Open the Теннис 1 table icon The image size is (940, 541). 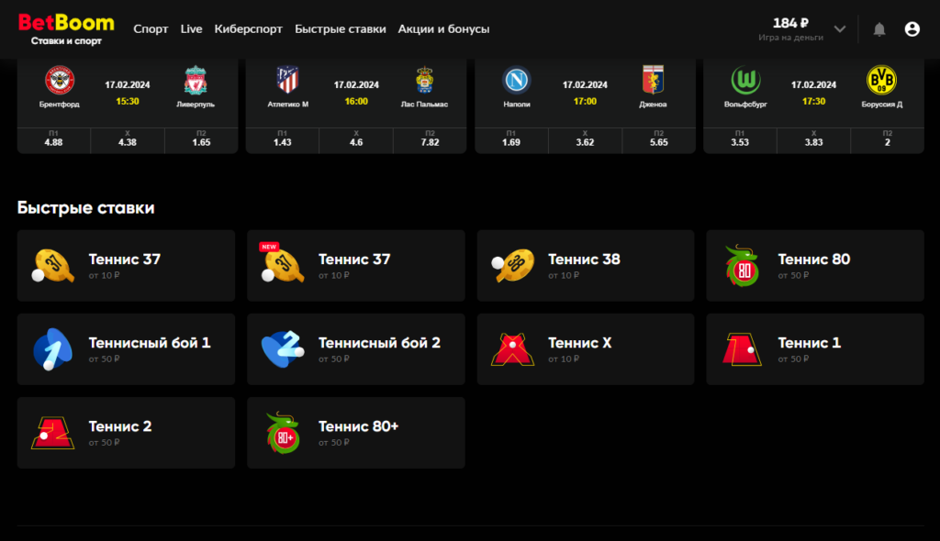[x=742, y=349]
